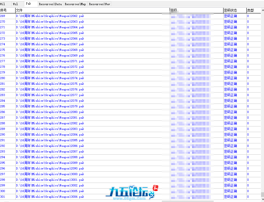The width and height of the screenshot is (264, 202).
Task: Select file row Weapon\2087.pak
Action: point(130,152)
